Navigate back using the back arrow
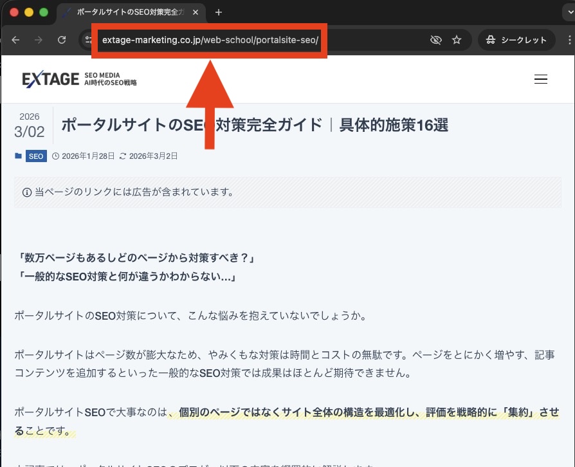The image size is (575, 467). pos(15,40)
